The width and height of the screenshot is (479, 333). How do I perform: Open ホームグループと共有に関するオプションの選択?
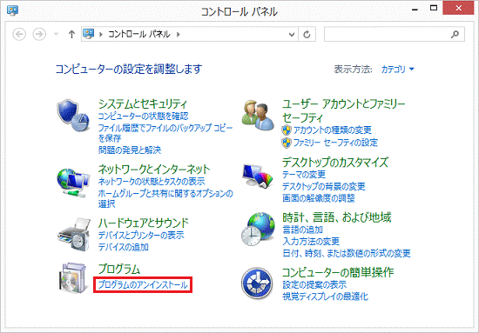(x=165, y=198)
